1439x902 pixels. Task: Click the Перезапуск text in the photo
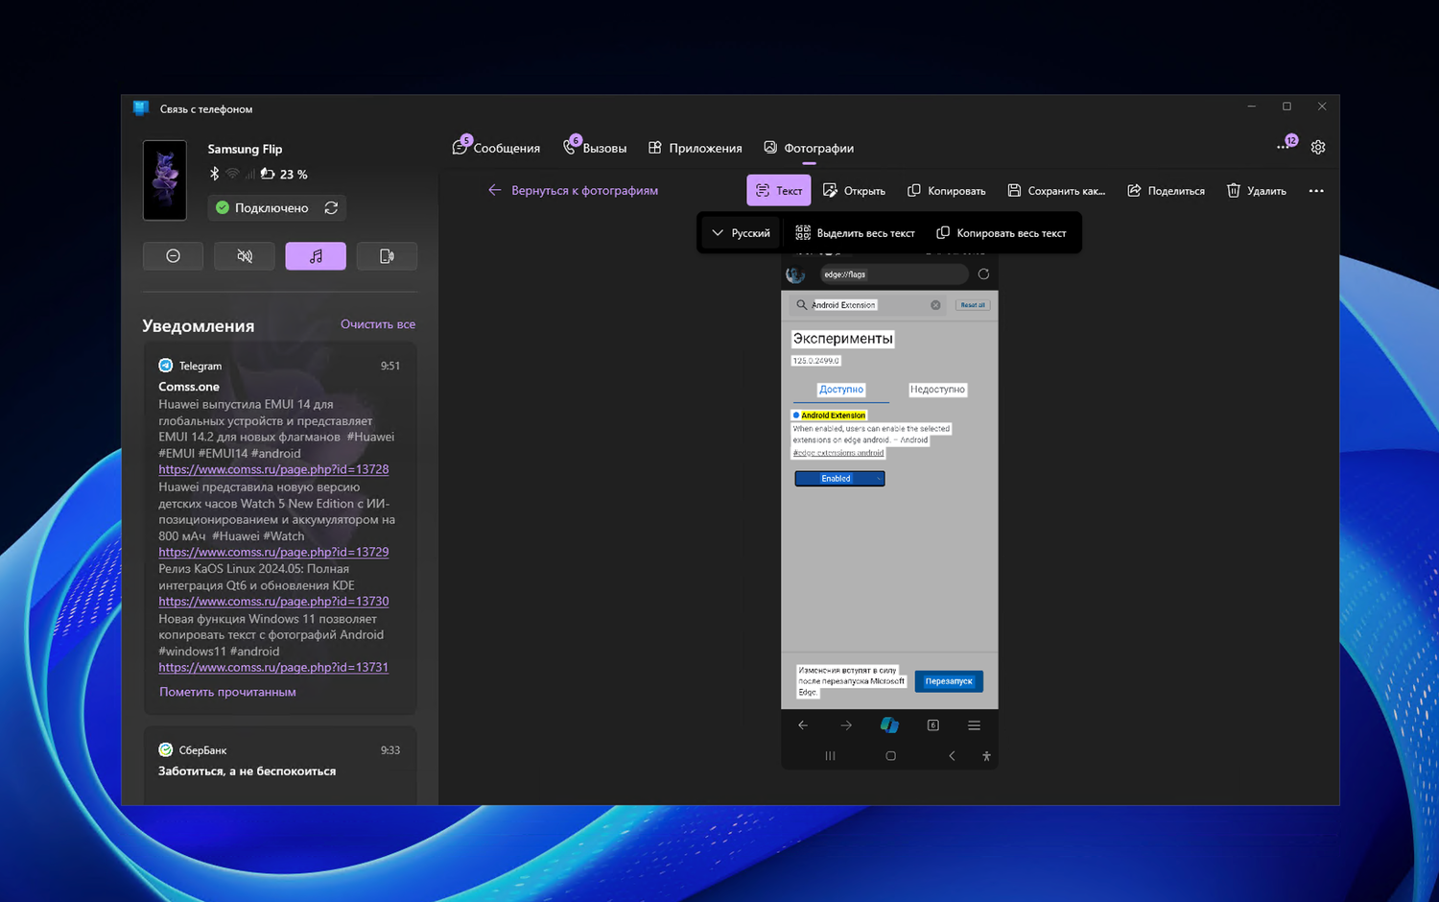click(949, 681)
